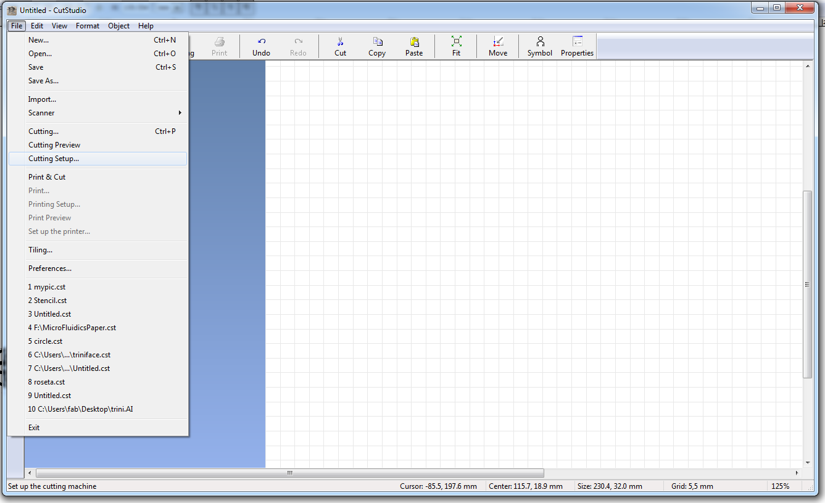Open recent file 7 C:\Users\...\Untitled.cst

pos(97,368)
